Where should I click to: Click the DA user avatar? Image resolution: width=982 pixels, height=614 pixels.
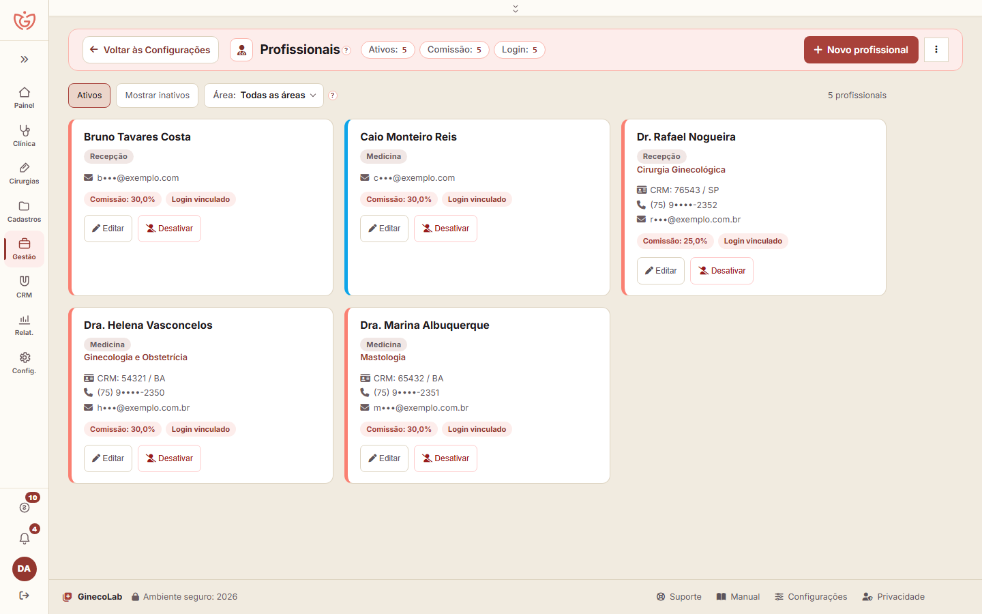coord(25,569)
